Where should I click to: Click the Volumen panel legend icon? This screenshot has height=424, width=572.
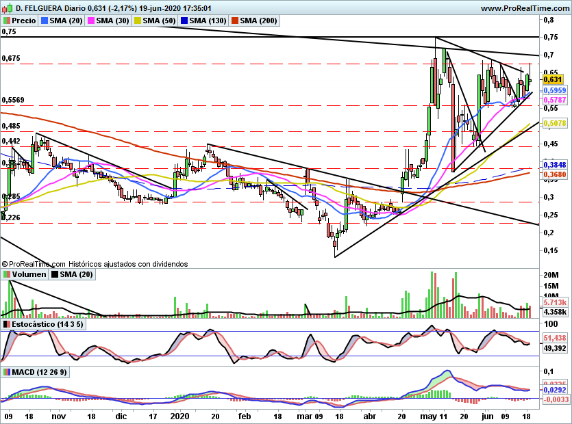[x=7, y=274]
